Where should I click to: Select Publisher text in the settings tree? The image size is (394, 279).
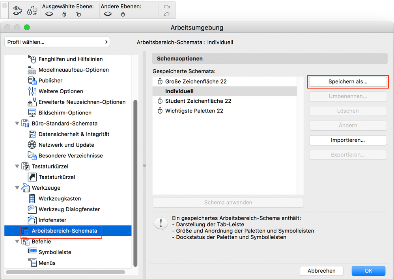[x=50, y=81]
